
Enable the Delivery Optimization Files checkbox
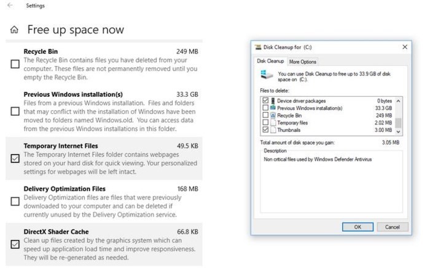click(15, 201)
